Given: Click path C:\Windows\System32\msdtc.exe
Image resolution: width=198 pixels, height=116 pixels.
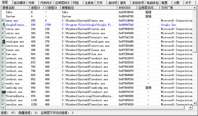Looking at the screenshot, I should click(83, 84).
